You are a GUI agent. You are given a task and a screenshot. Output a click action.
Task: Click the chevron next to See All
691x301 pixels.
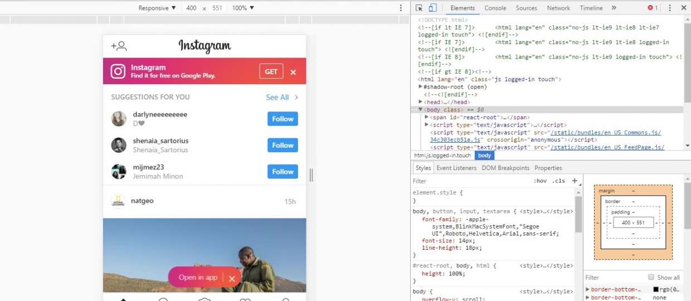click(x=296, y=97)
